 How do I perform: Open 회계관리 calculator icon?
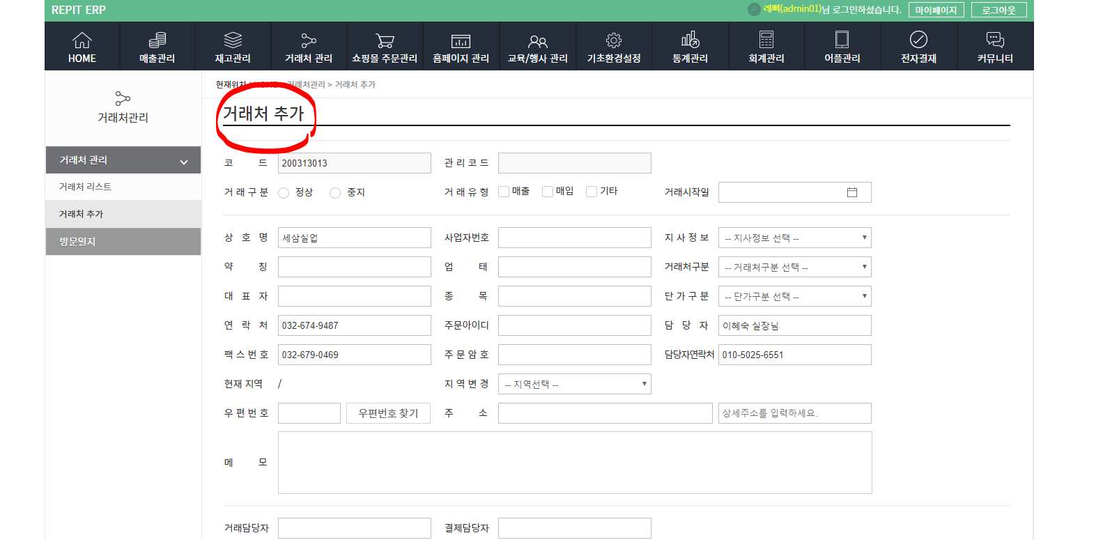[766, 40]
